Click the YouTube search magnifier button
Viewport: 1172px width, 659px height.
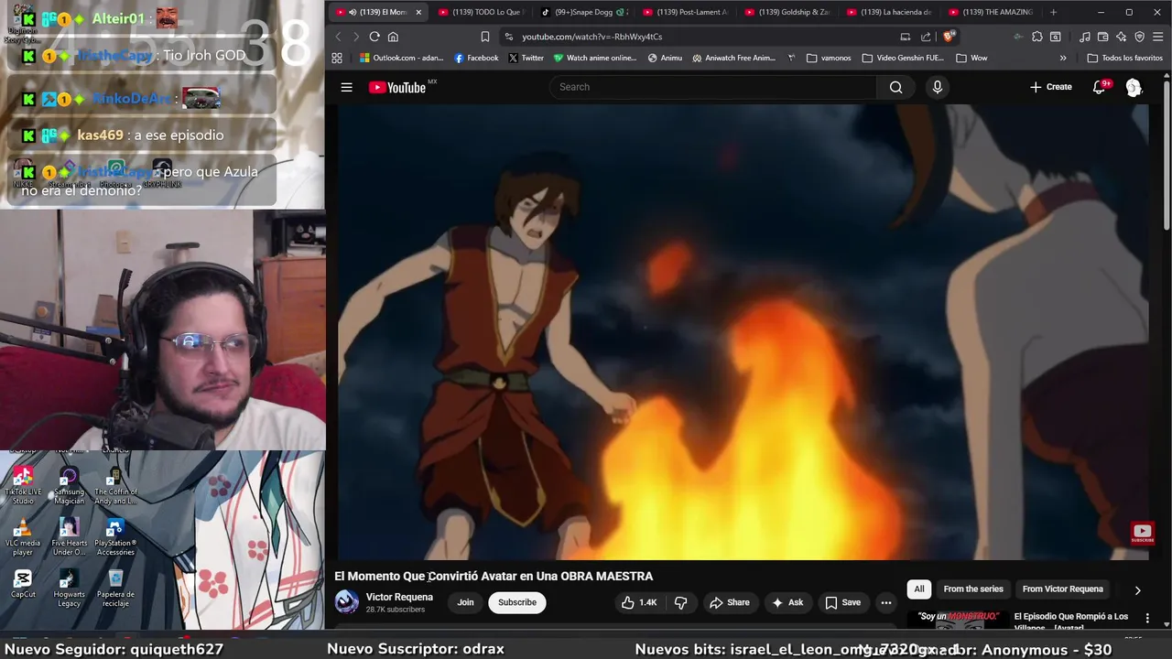[895, 87]
